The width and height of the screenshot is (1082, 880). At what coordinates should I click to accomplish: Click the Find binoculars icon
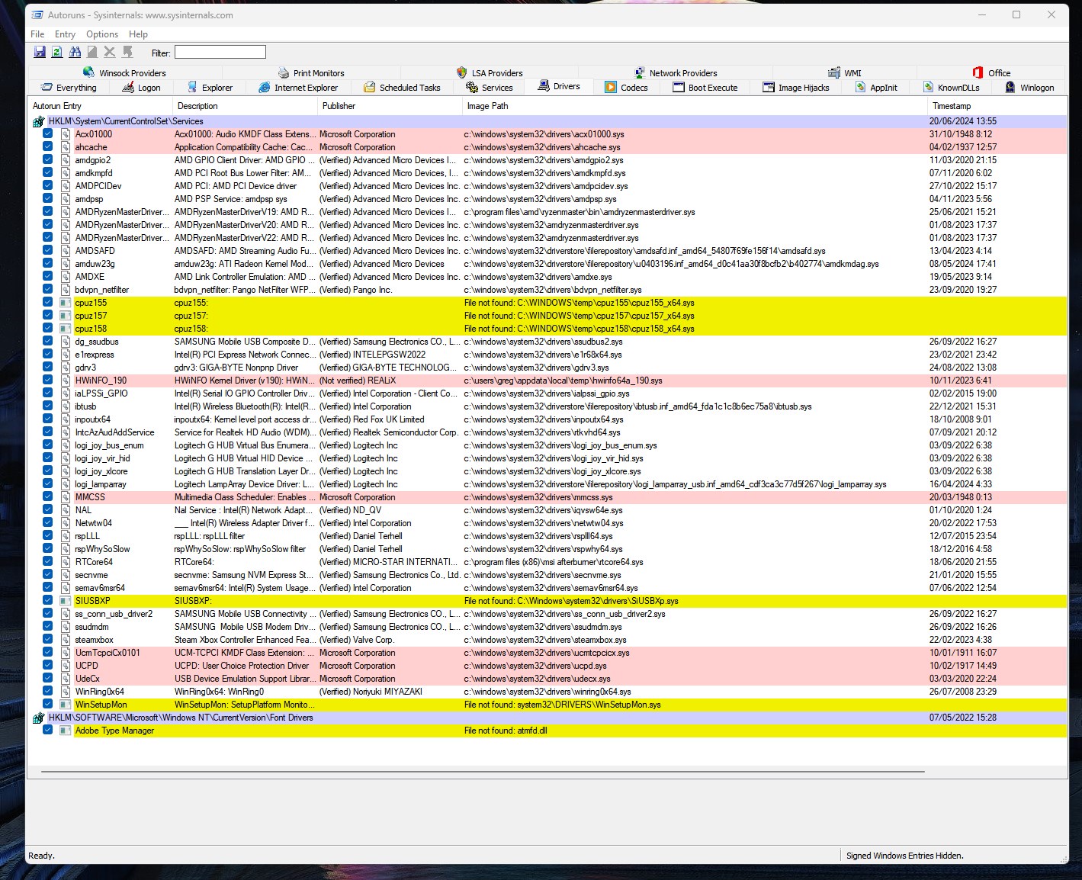tap(75, 52)
